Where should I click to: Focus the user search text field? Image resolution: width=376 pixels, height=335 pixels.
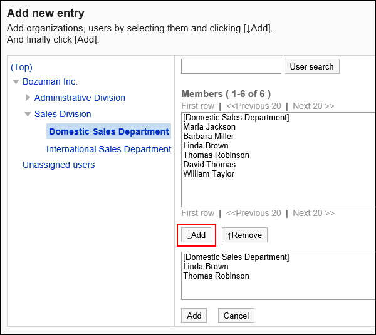click(231, 66)
